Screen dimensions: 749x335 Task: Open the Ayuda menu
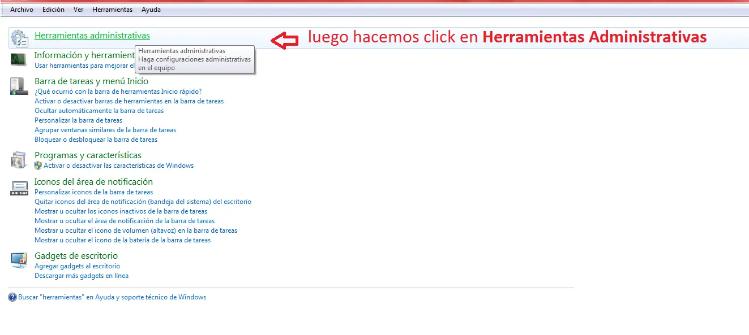point(151,10)
